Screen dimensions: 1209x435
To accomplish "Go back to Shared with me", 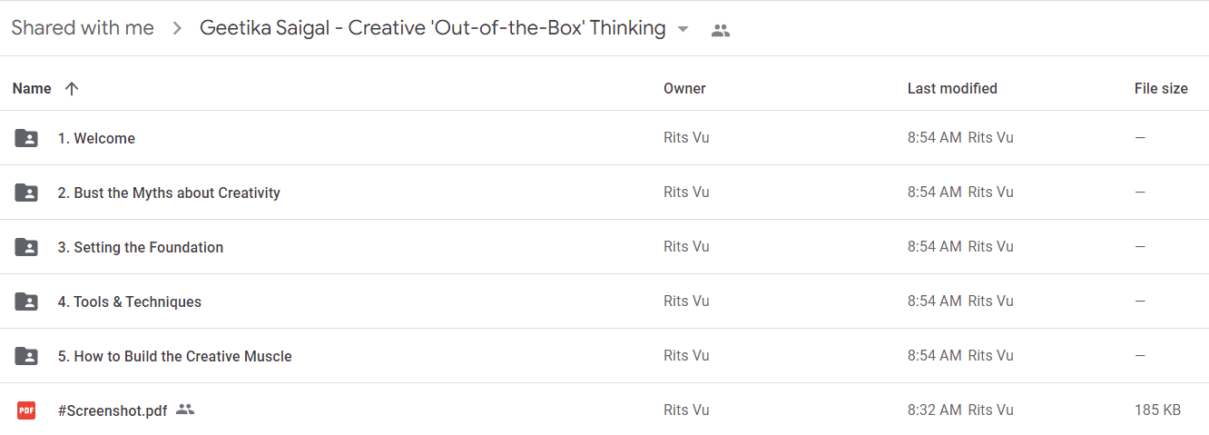I will (83, 28).
